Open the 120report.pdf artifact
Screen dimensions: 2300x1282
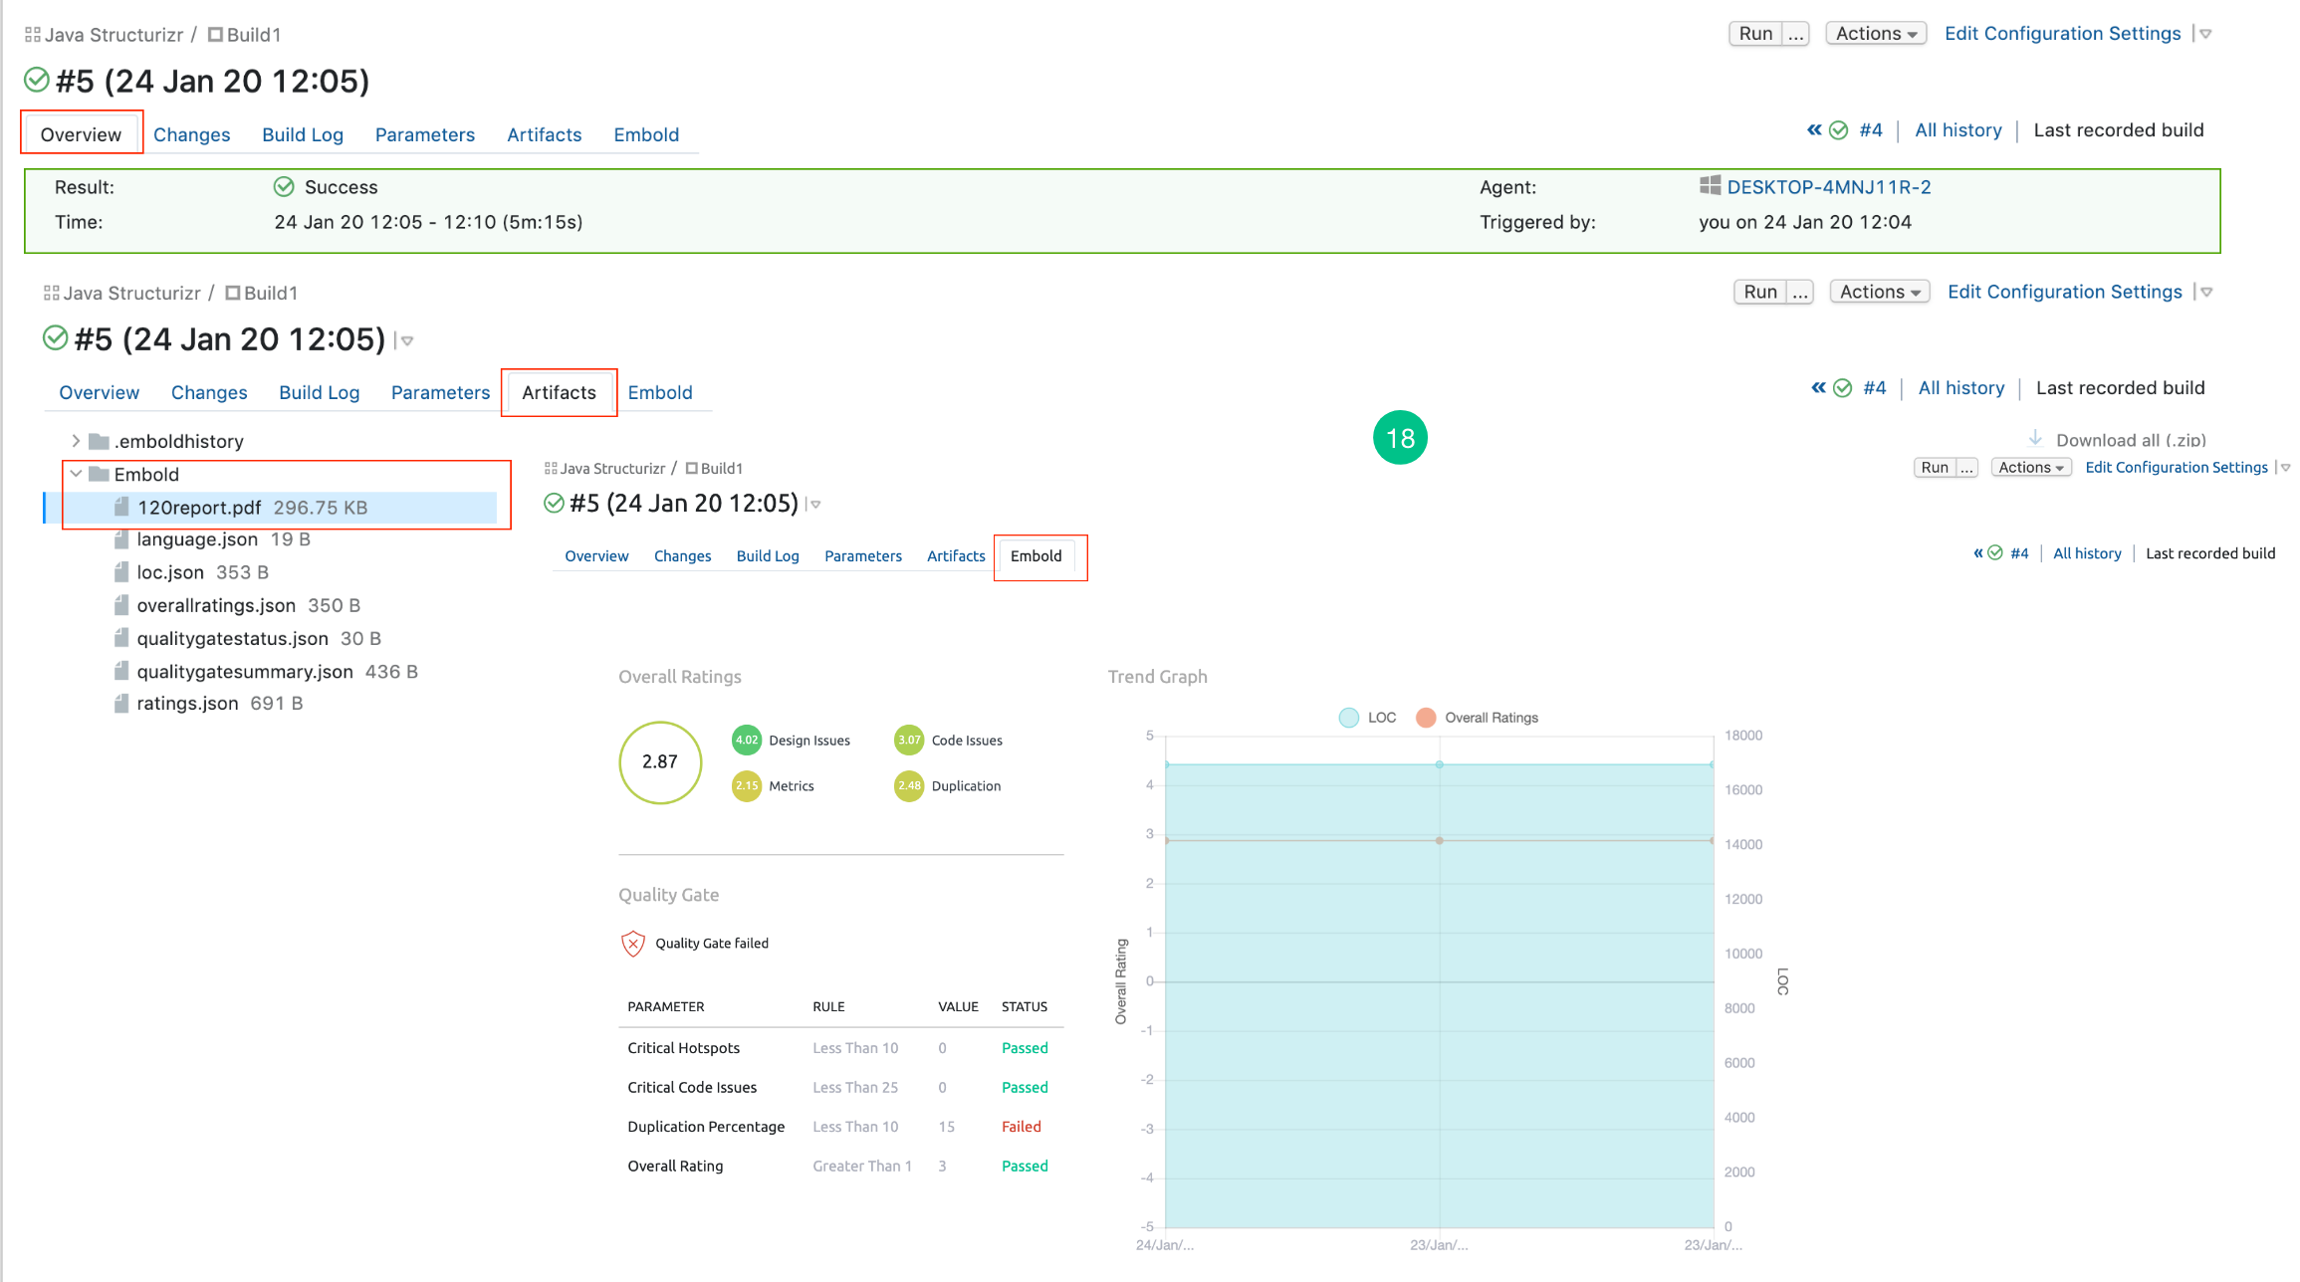pyautogui.click(x=199, y=507)
